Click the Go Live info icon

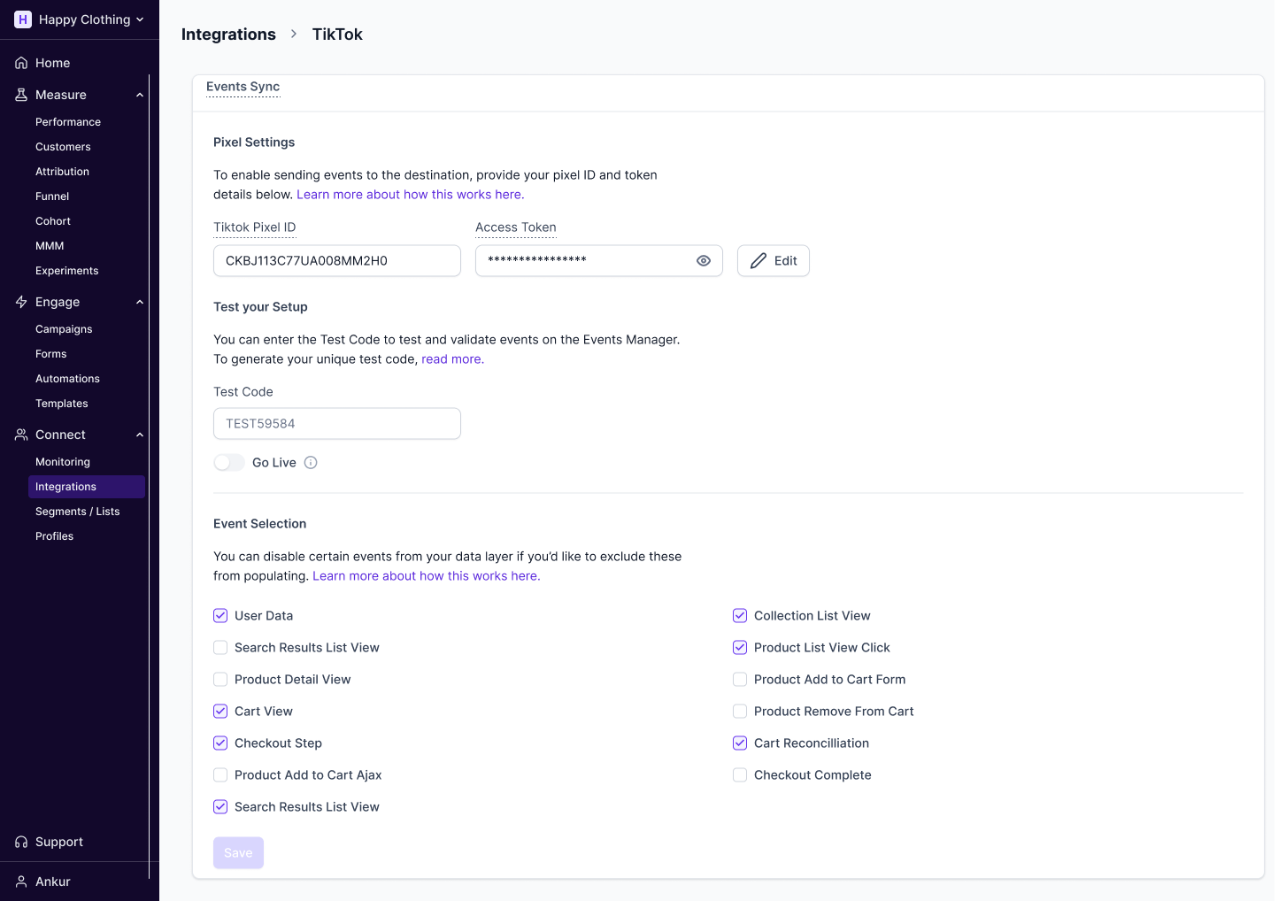[311, 463]
